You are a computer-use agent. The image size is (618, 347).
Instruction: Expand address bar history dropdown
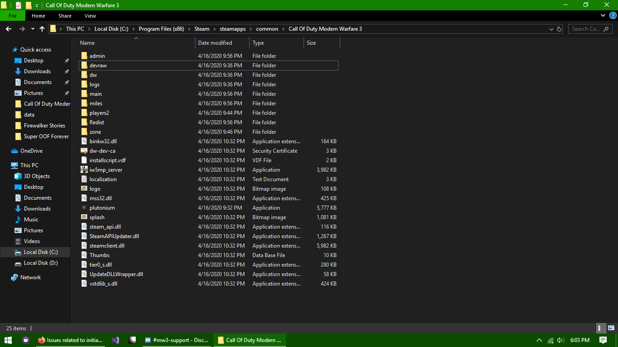pyautogui.click(x=551, y=29)
